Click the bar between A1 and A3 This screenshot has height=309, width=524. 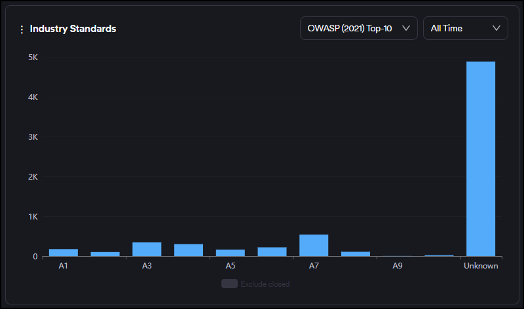pyautogui.click(x=105, y=253)
